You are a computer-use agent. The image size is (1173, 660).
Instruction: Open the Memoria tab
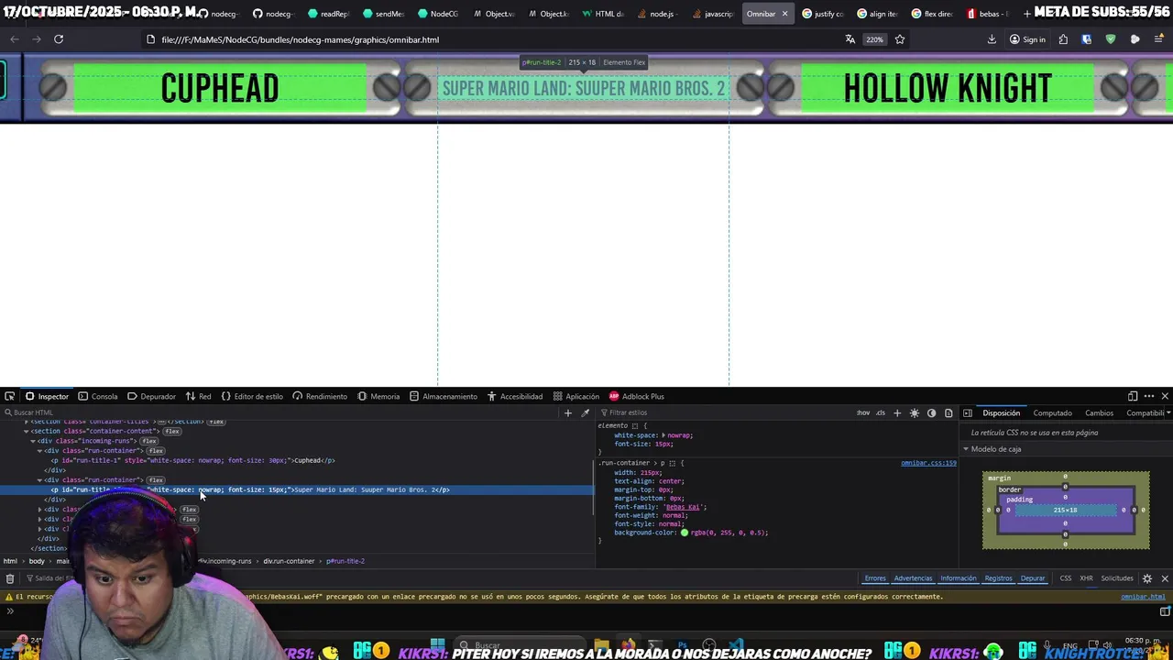click(378, 396)
